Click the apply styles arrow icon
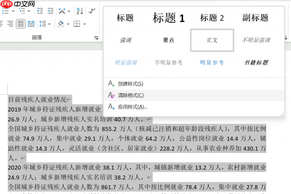 pos(111,106)
